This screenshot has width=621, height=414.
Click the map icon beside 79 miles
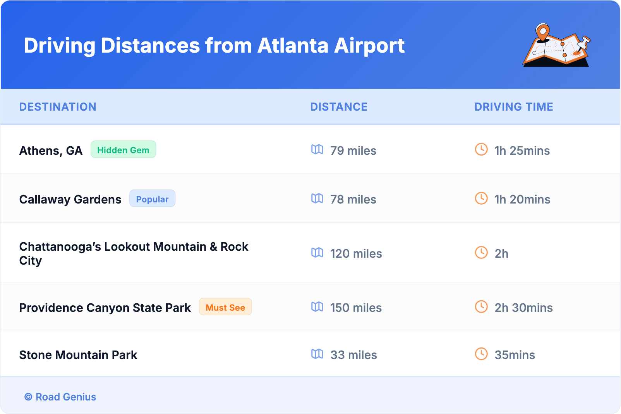coord(317,149)
